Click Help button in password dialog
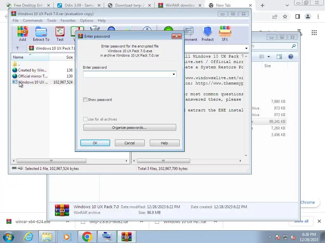 165,143
